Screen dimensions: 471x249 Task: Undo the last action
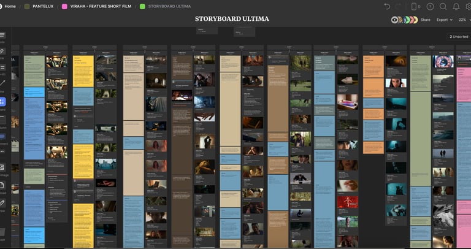387,6
